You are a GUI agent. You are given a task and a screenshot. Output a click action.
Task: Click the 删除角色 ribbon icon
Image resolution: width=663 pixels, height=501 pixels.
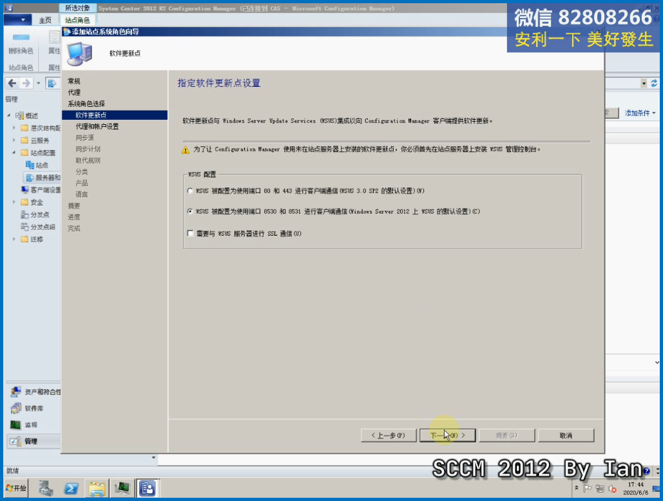click(x=21, y=43)
